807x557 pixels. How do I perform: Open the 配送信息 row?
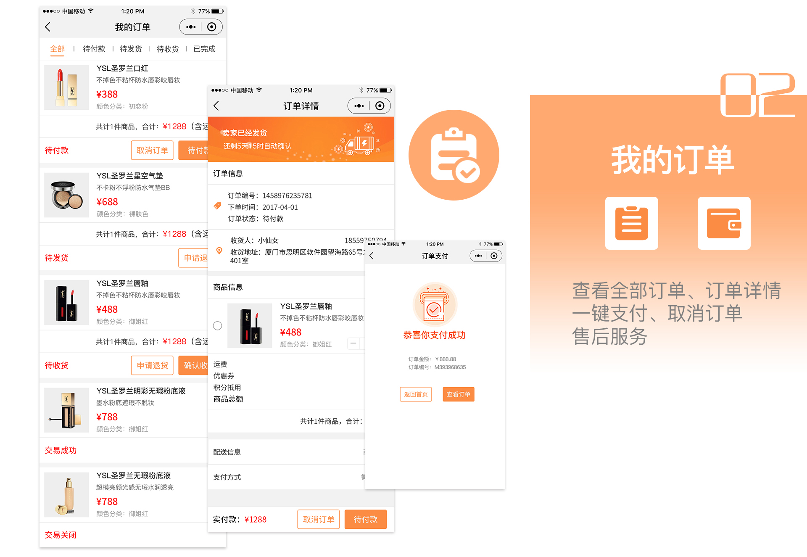coord(287,452)
